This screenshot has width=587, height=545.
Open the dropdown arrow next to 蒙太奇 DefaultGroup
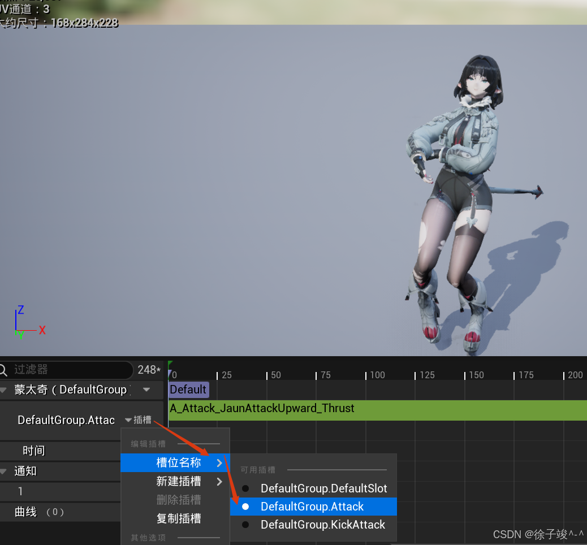pos(146,390)
